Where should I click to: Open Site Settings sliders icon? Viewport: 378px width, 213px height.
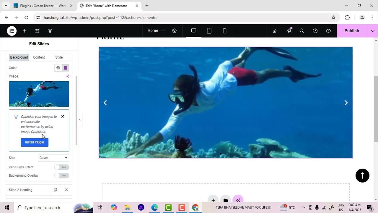pyautogui.click(x=37, y=31)
